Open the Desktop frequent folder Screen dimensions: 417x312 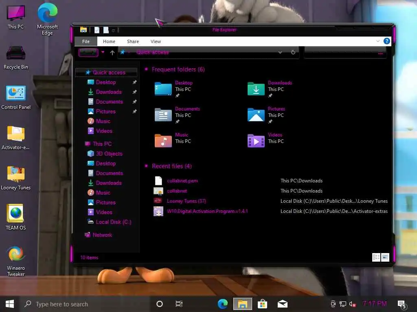coord(173,89)
